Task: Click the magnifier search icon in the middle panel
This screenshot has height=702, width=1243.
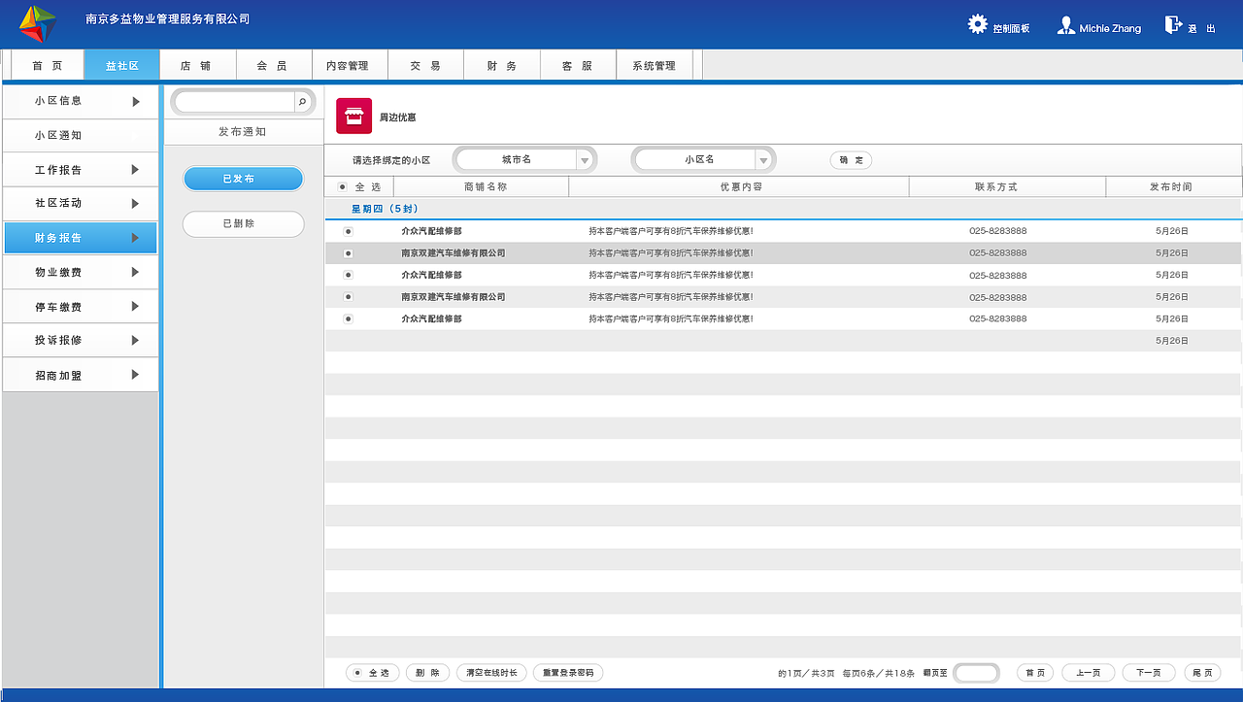Action: (302, 101)
